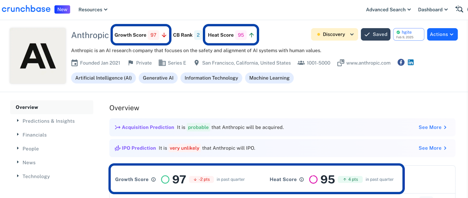Click the header Growth Score 97 value
The width and height of the screenshot is (468, 198).
[153, 35]
